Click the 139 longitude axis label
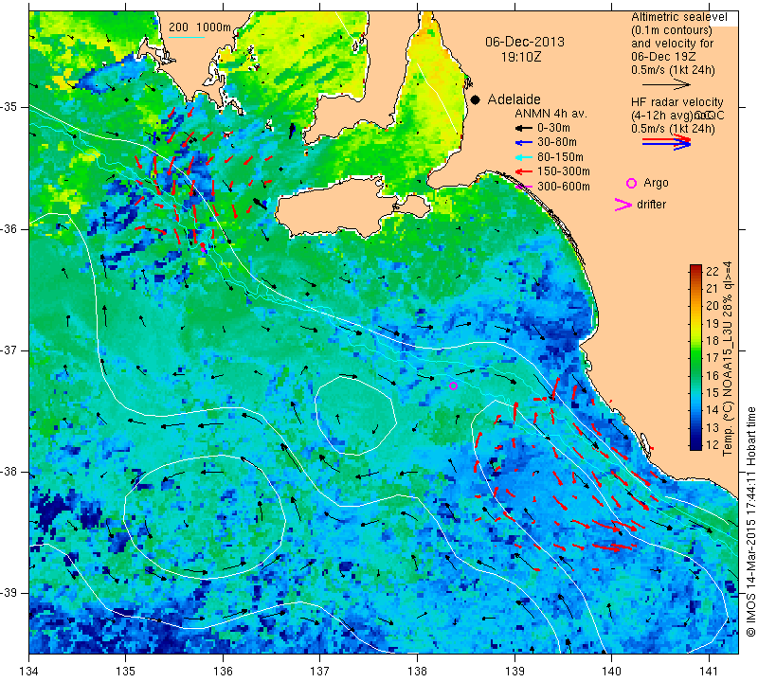The width and height of the screenshot is (758, 682). tap(514, 672)
